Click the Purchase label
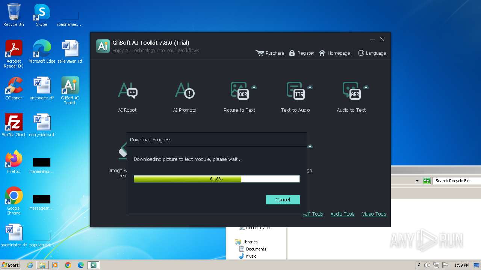The height and width of the screenshot is (270, 481). (x=275, y=53)
